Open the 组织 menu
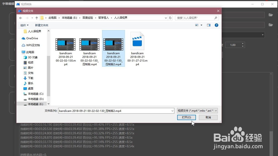The width and height of the screenshot is (278, 156). [x=24, y=25]
